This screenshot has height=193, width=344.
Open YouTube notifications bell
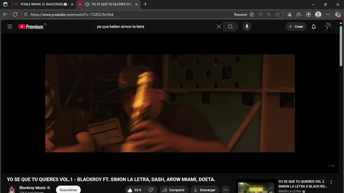[314, 27]
